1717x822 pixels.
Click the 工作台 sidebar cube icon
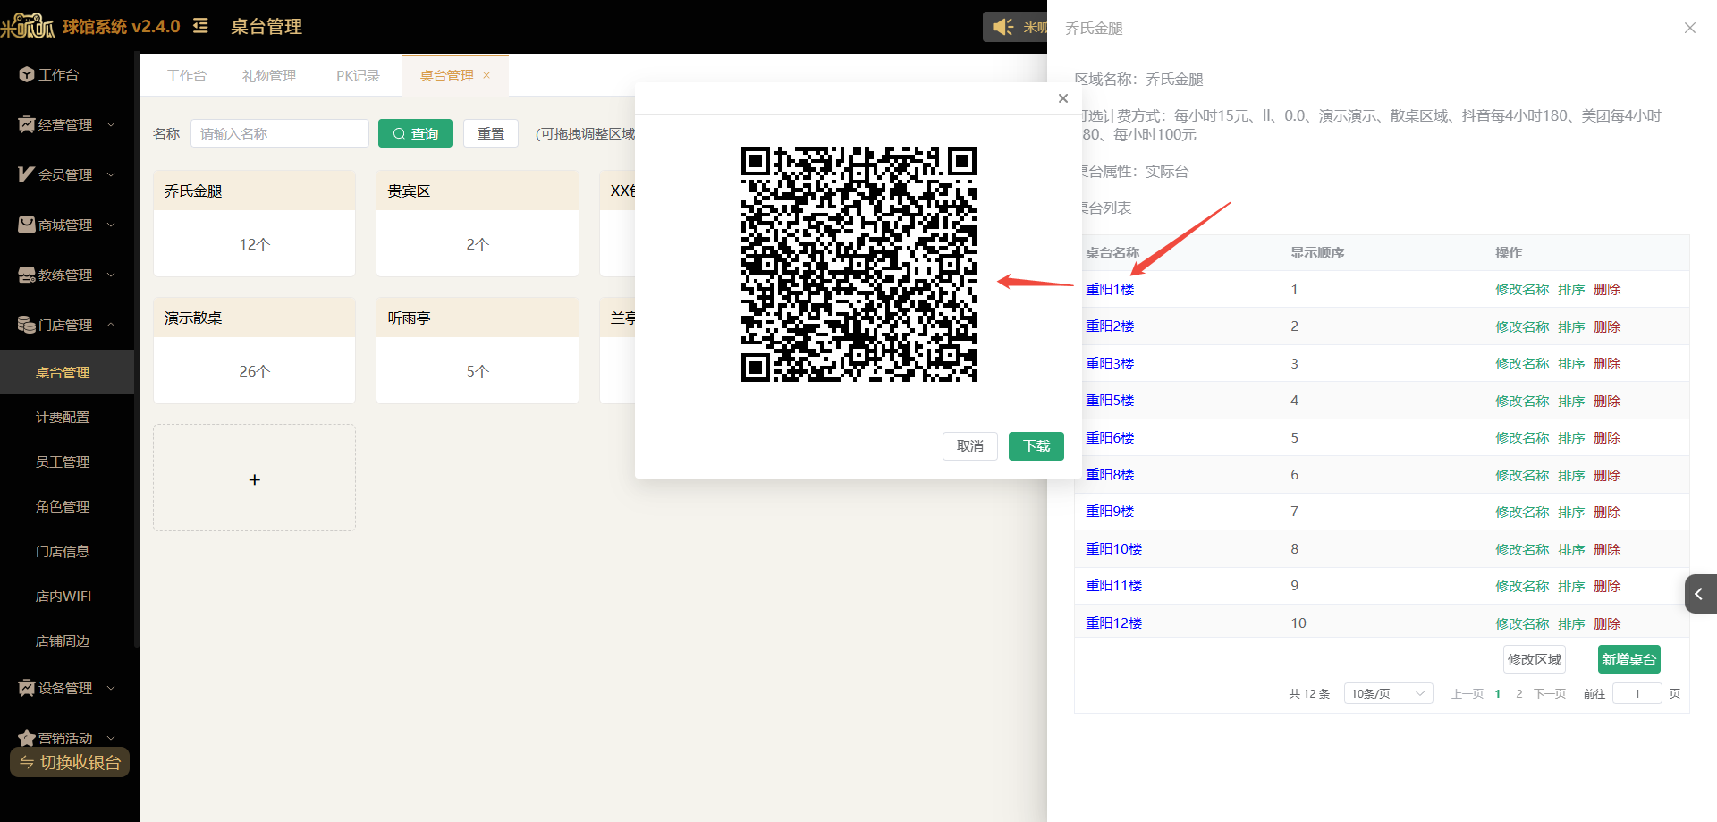27,74
